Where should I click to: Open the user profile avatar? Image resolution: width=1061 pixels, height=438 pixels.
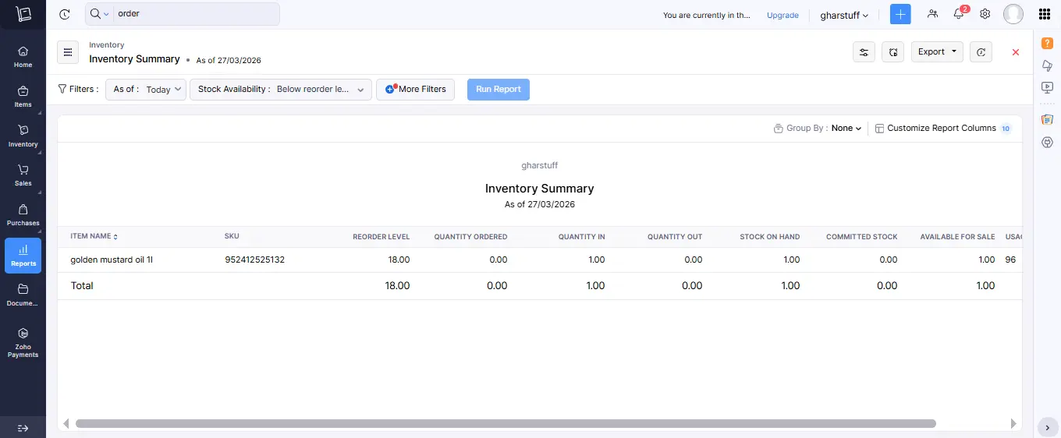1013,14
